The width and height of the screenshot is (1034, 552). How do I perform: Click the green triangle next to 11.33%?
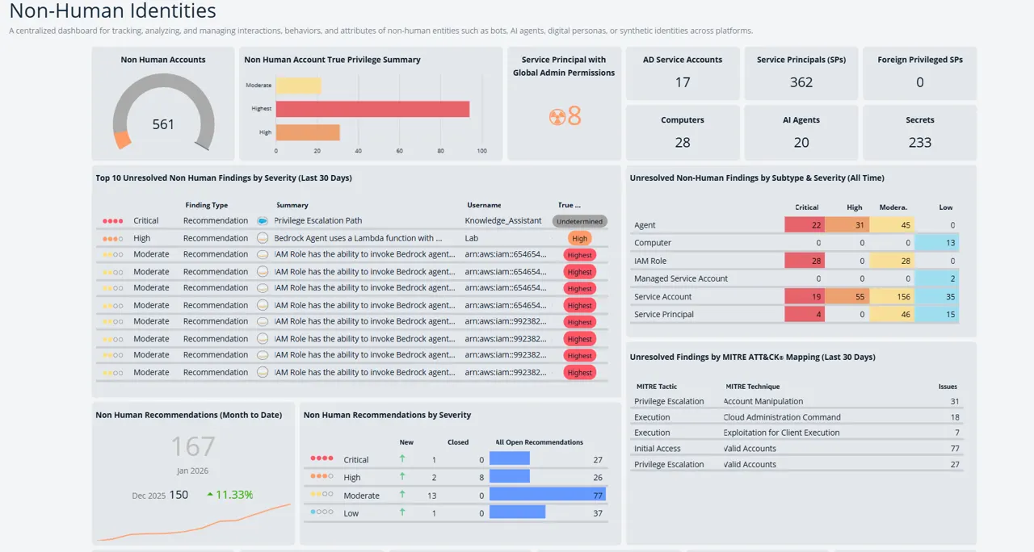click(210, 495)
